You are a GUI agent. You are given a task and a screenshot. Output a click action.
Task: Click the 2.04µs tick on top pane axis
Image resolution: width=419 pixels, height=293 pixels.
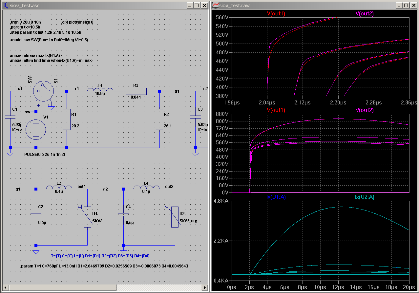(x=267, y=102)
